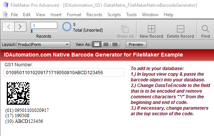Click the FileMaker document icon beside File
The width and height of the screenshot is (214, 136).
coord(5,14)
